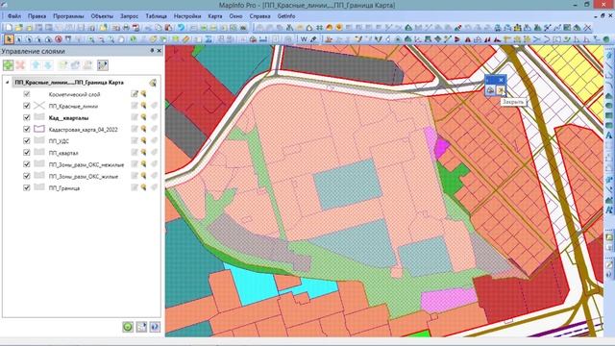Select the Grabber hand pan tool

(121, 39)
